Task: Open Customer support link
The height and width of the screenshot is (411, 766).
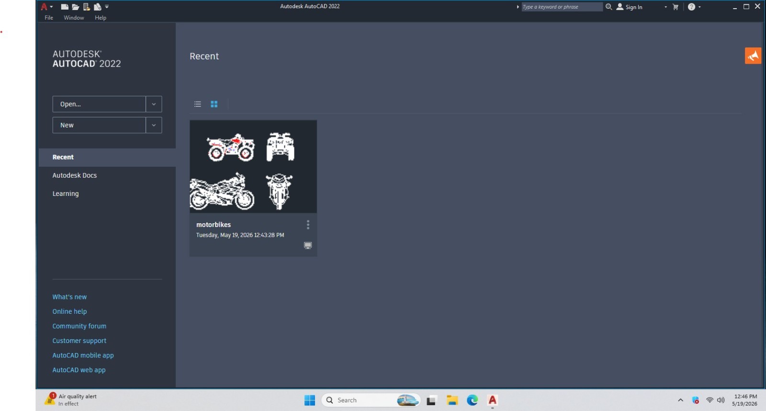Action: (79, 341)
